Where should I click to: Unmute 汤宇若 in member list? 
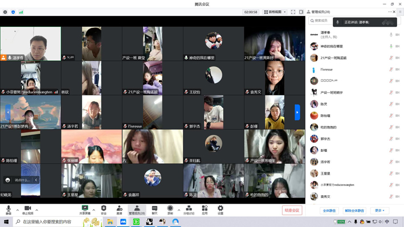[x=391, y=162]
